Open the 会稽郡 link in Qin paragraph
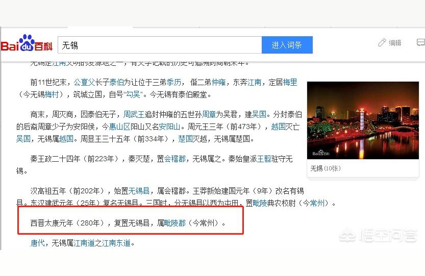This screenshot has height=276, width=425. pyautogui.click(x=174, y=159)
